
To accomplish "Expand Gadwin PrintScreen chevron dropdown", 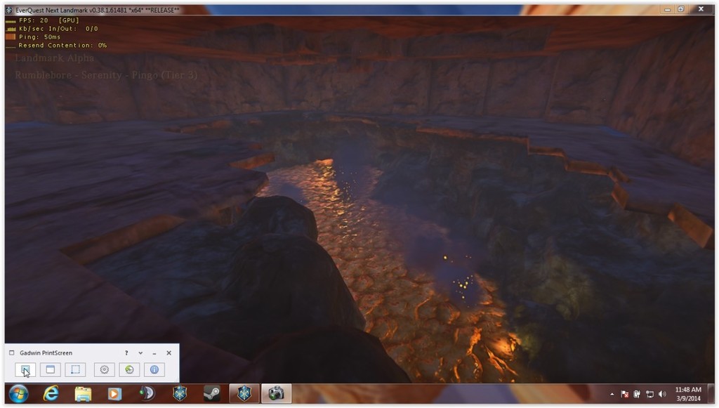I will [140, 353].
